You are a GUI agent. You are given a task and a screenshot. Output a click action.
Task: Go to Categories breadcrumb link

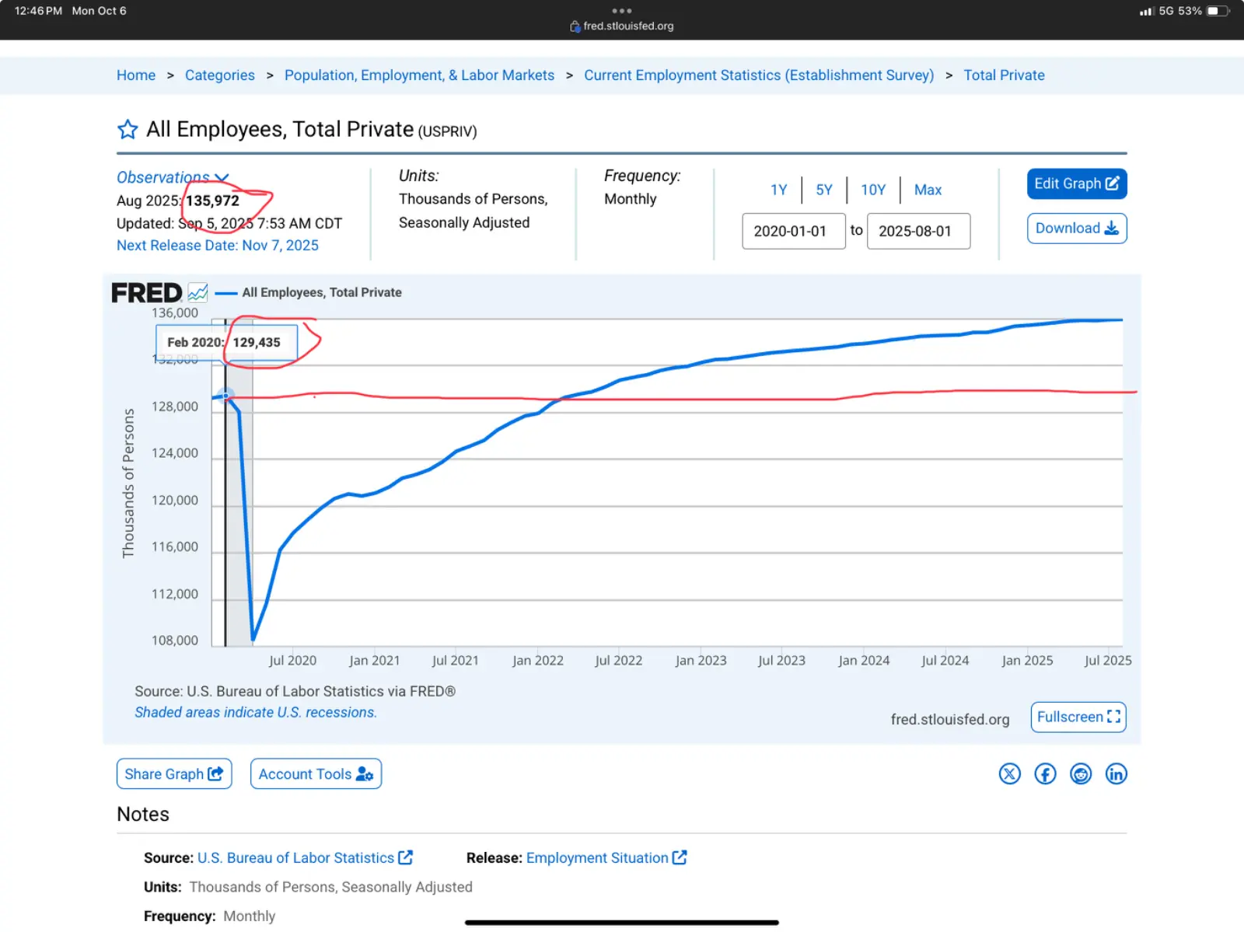pyautogui.click(x=219, y=75)
